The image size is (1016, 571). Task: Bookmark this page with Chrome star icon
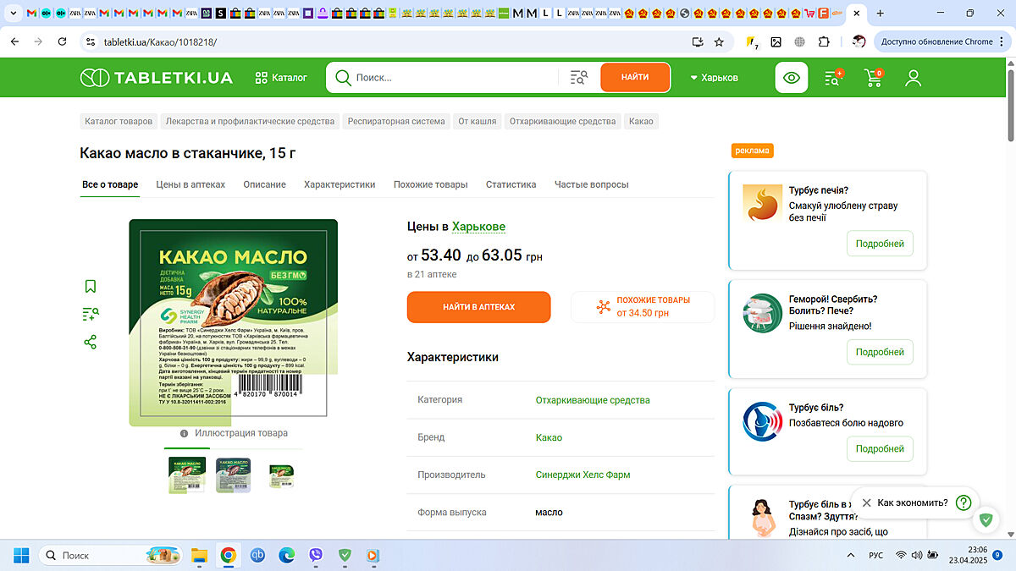coord(719,41)
